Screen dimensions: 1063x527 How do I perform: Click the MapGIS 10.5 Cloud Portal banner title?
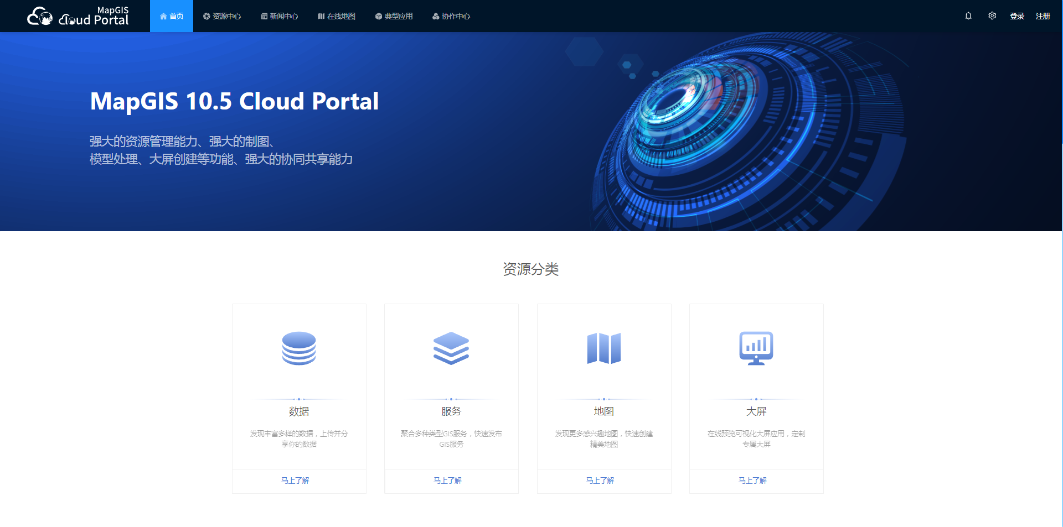[x=234, y=101]
